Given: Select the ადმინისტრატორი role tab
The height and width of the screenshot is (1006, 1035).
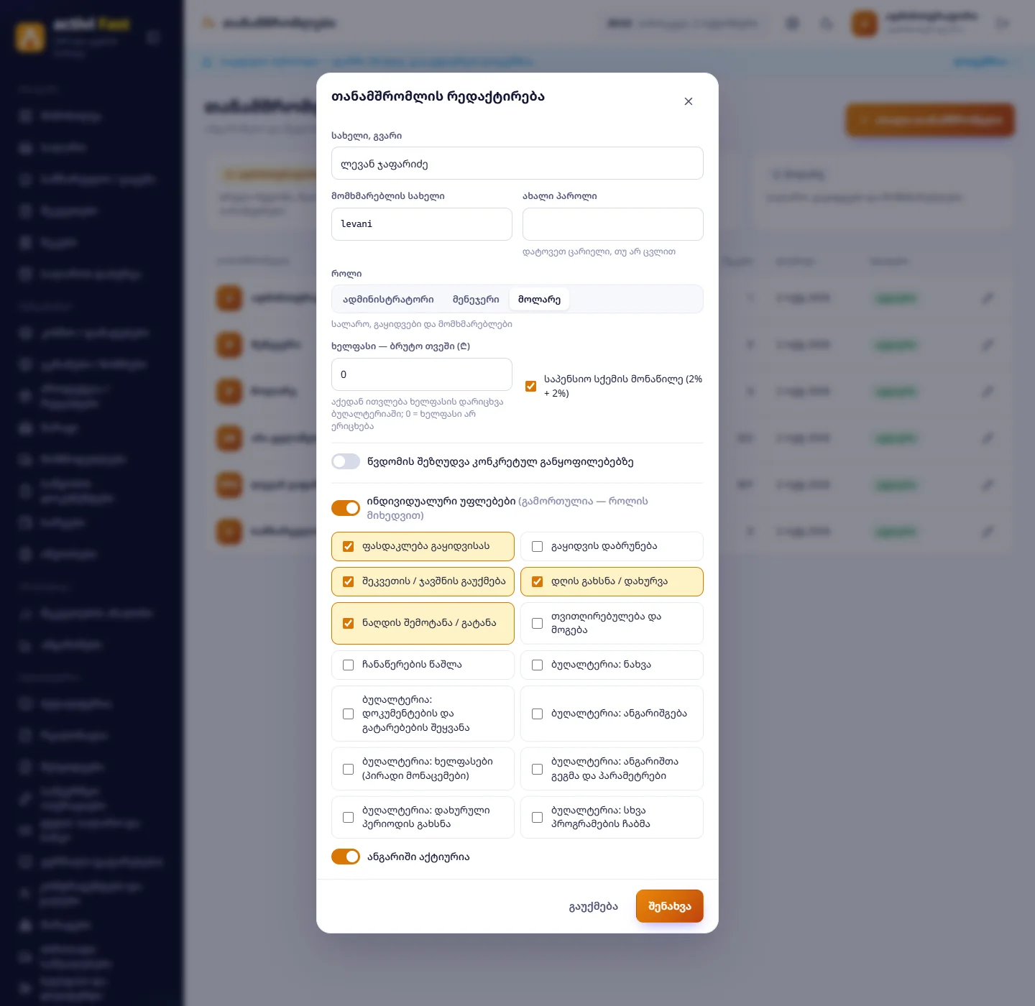Looking at the screenshot, I should tap(388, 300).
